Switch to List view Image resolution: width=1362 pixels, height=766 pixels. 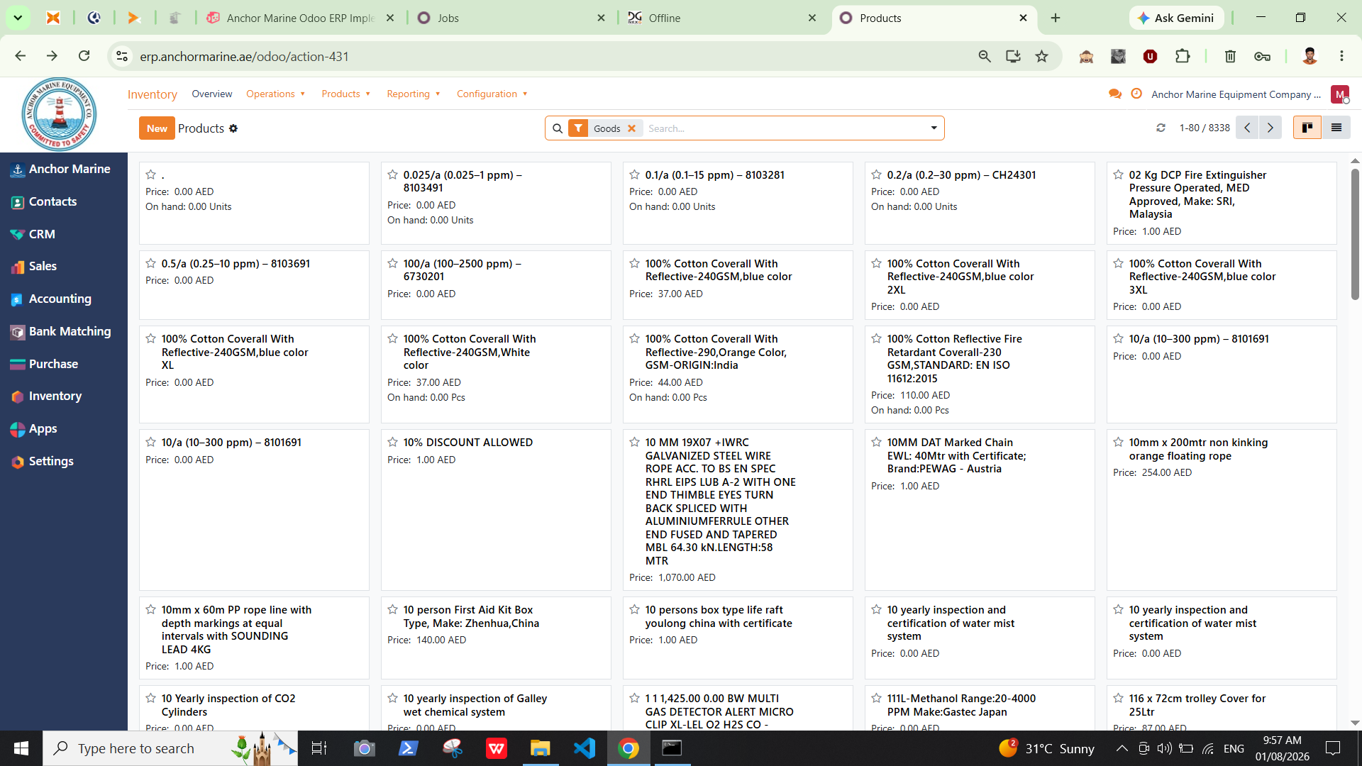pos(1336,128)
